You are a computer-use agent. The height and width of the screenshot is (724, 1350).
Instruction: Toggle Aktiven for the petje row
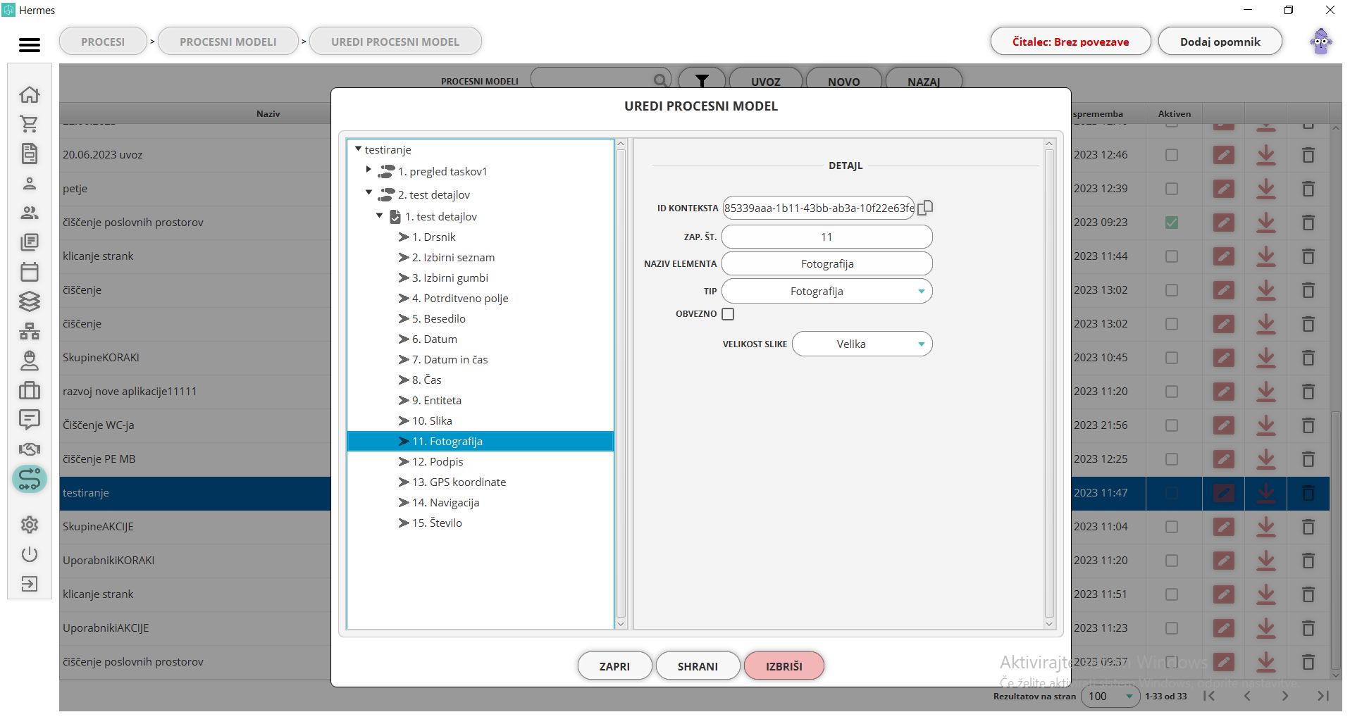click(1172, 189)
